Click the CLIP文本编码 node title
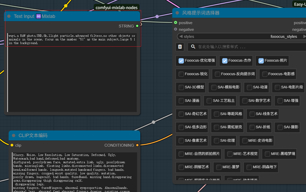This screenshot has width=306, height=192. (x=33, y=136)
